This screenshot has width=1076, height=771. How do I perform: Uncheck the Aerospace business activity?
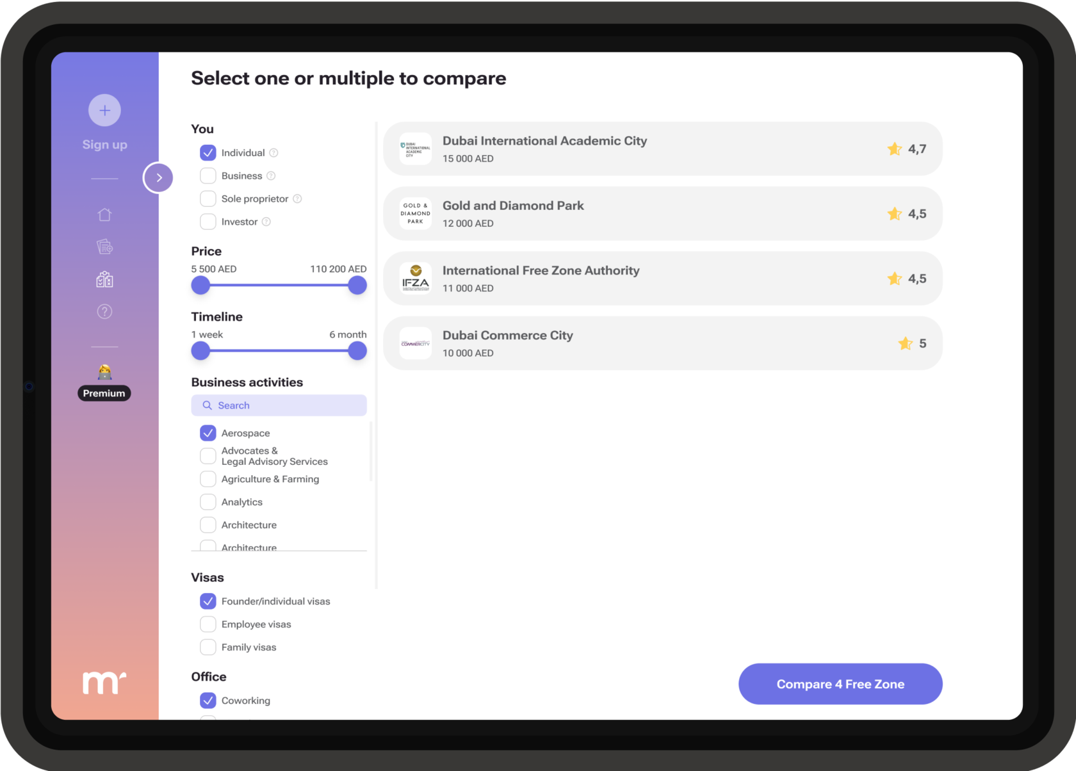(x=208, y=434)
